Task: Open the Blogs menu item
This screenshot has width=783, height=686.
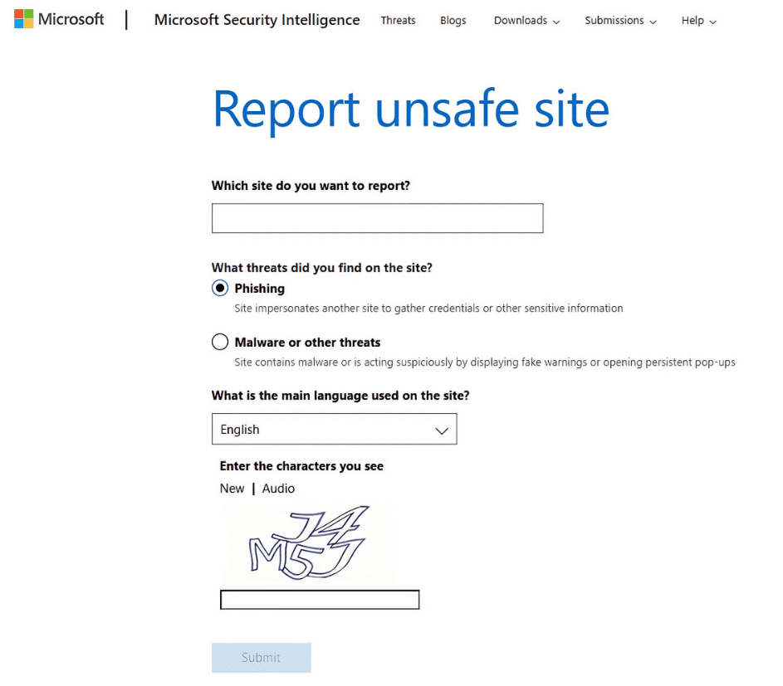Action: (x=453, y=21)
